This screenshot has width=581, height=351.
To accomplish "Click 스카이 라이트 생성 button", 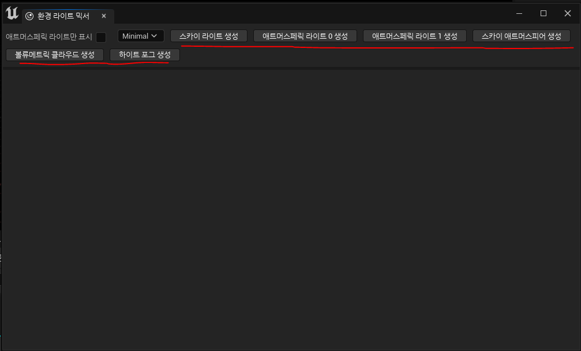I will click(x=209, y=36).
